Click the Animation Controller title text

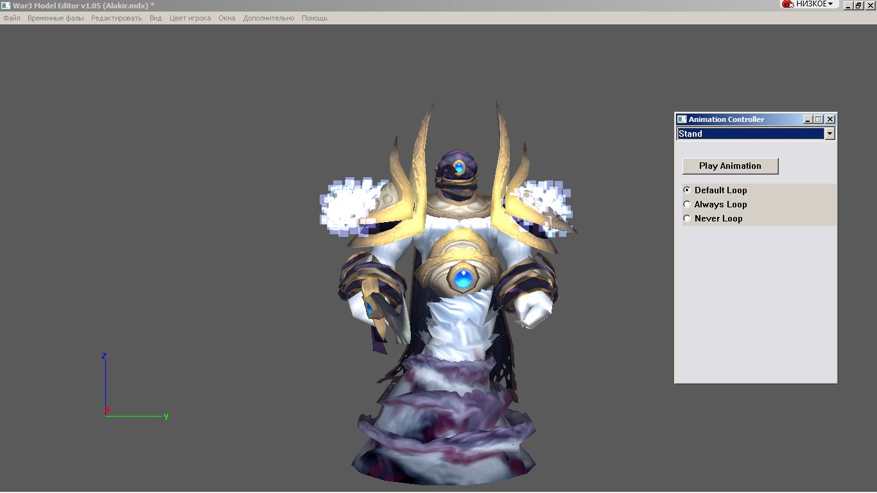726,119
